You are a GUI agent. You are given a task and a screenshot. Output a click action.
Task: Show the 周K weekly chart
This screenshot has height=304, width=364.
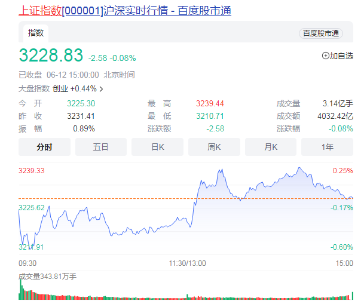pyautogui.click(x=214, y=147)
